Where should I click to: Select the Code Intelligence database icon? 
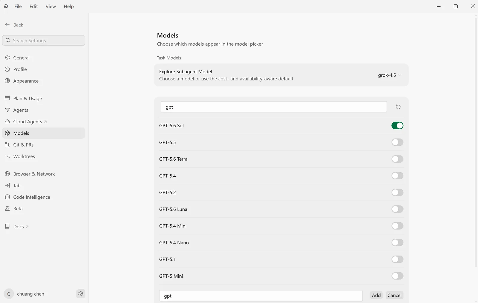pos(7,197)
